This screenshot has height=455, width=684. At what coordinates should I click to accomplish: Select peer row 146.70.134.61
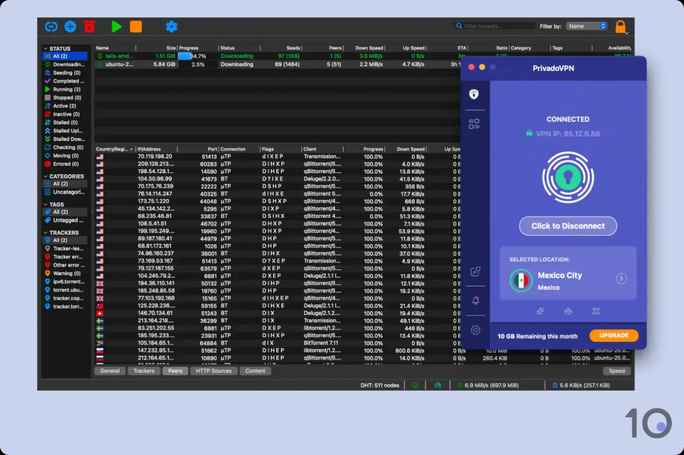[x=277, y=313]
